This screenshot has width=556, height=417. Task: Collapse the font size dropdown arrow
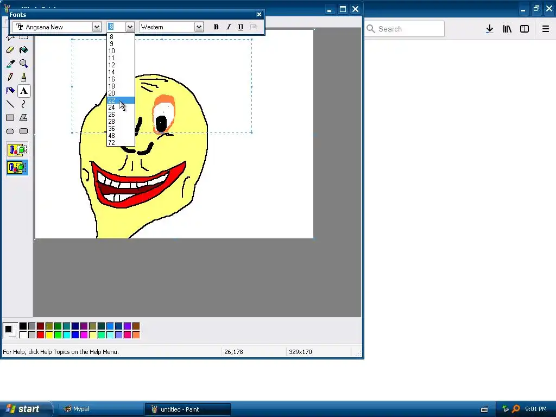click(x=129, y=27)
